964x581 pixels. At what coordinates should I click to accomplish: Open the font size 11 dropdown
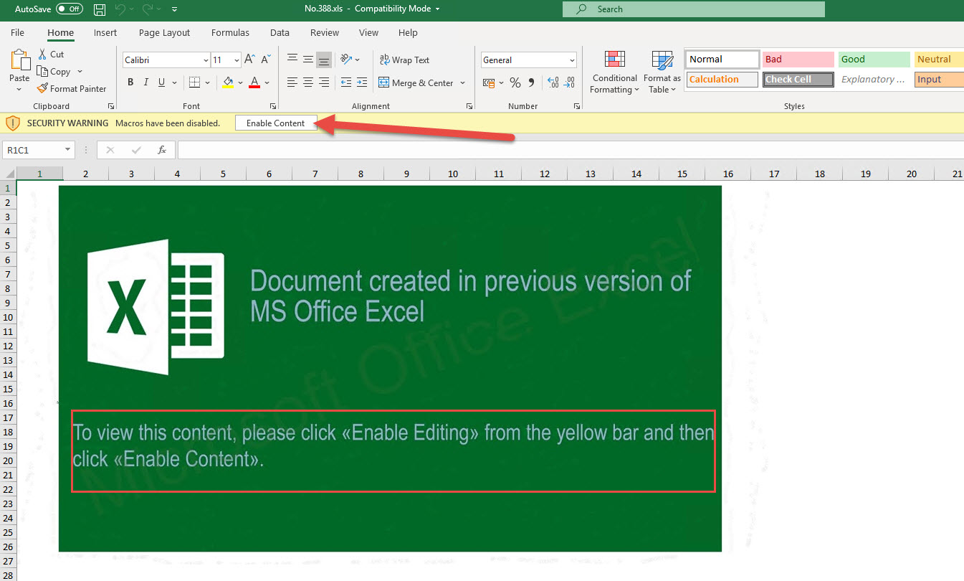pos(237,60)
